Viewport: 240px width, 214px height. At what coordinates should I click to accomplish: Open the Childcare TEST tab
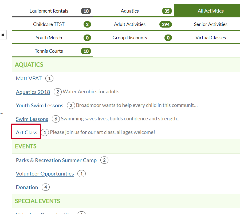click(52, 24)
